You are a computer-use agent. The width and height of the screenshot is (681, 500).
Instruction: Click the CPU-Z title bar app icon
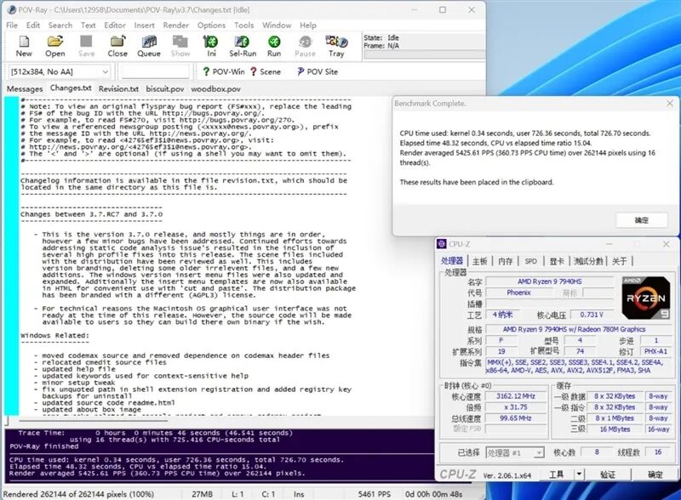pos(442,244)
